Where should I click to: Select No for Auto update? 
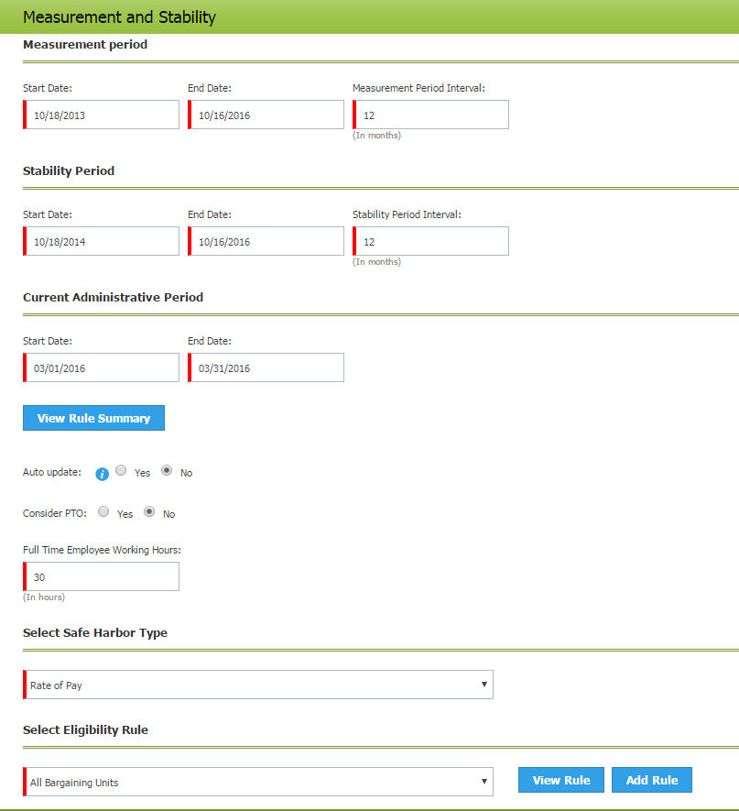[x=167, y=470]
